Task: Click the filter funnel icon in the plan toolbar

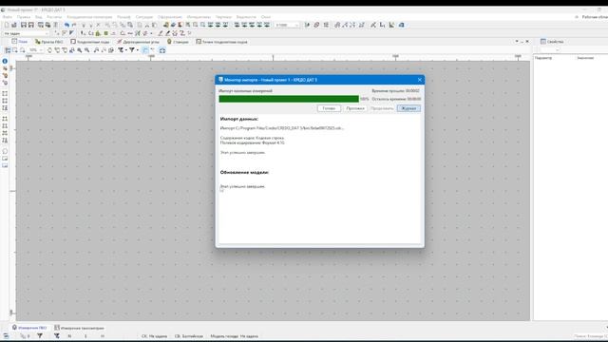Action: [x=132, y=50]
